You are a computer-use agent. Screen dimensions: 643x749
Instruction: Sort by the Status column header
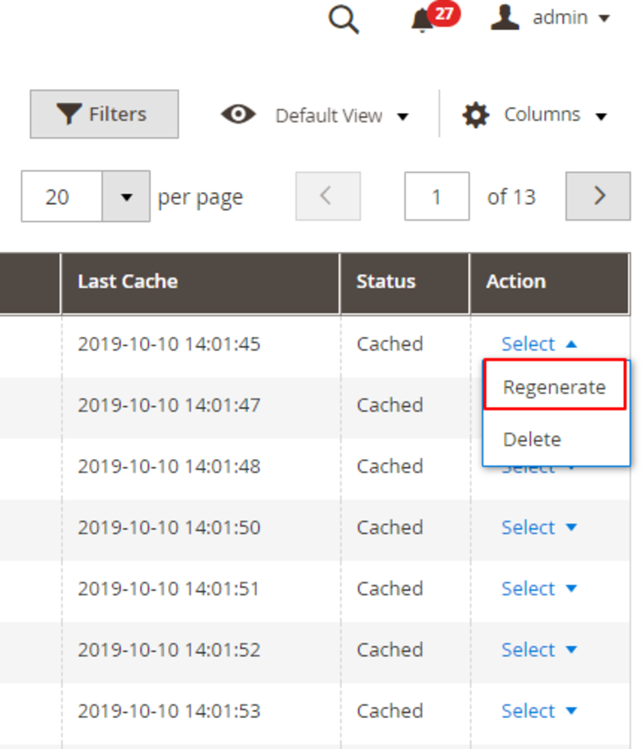click(x=386, y=281)
